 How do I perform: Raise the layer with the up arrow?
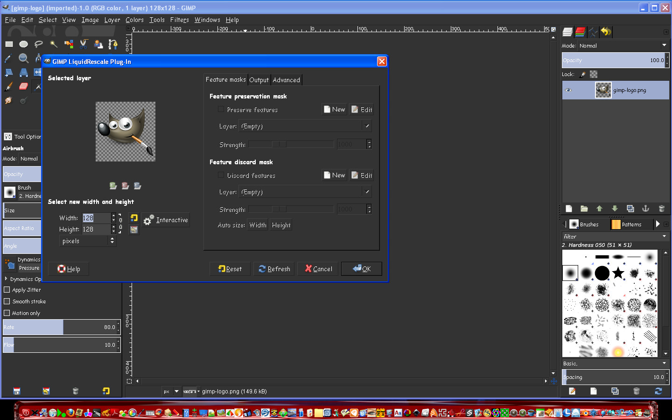pyautogui.click(x=599, y=209)
